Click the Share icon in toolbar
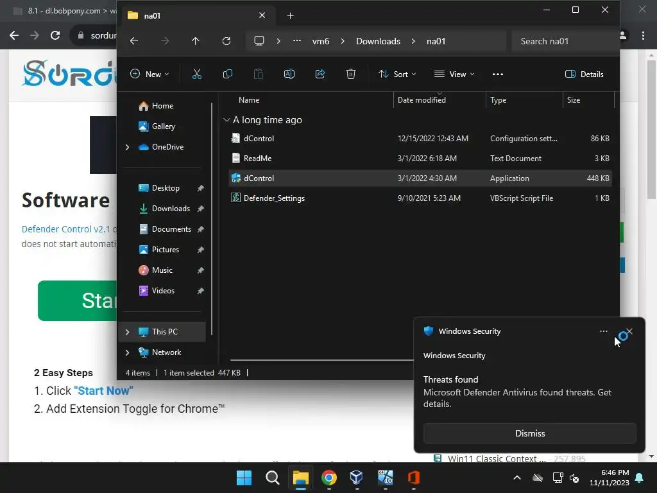This screenshot has height=493, width=657. click(320, 74)
